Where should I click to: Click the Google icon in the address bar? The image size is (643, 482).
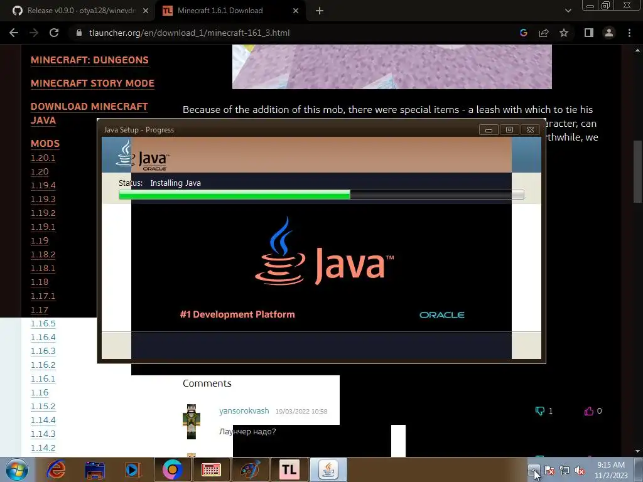(x=523, y=33)
